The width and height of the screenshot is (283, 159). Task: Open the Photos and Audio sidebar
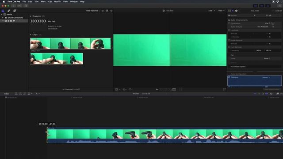click(9, 11)
